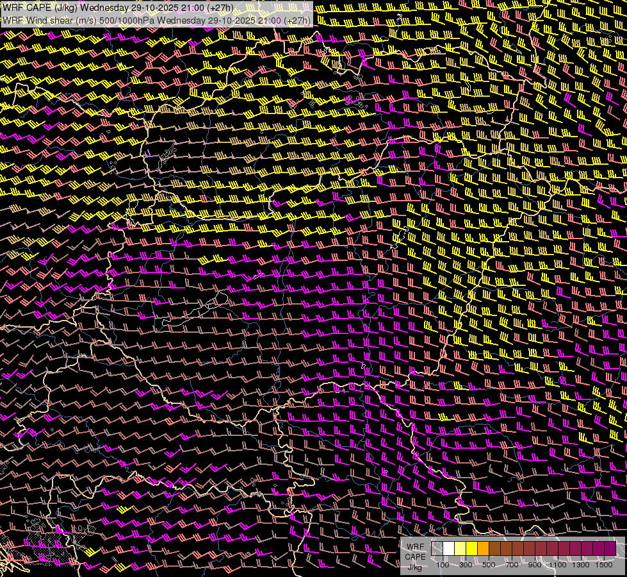Image resolution: width=627 pixels, height=577 pixels.
Task: Click the 'WRF CAPE J/kg' legend caption
Action: pos(415,556)
